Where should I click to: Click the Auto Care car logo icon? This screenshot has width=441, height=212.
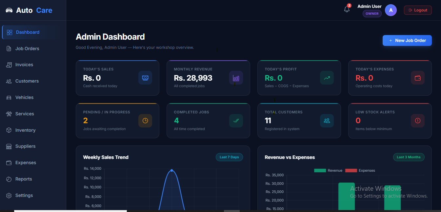pos(9,10)
